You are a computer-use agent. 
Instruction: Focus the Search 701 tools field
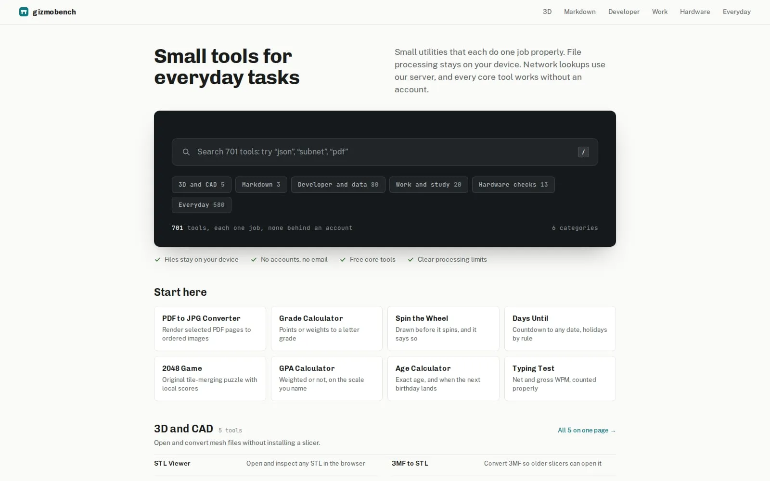[x=385, y=152]
